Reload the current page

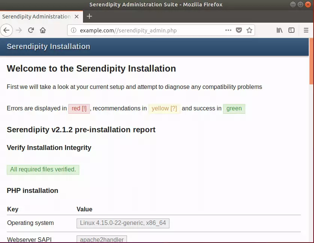point(31,30)
